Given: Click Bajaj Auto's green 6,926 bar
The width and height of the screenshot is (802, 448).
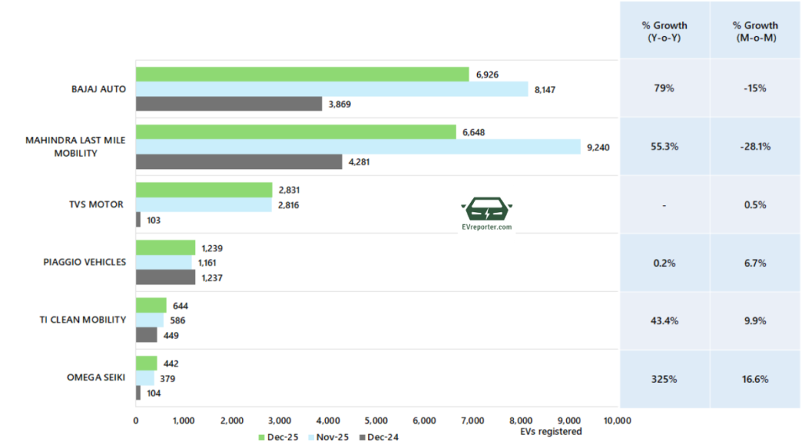Looking at the screenshot, I should coord(302,74).
